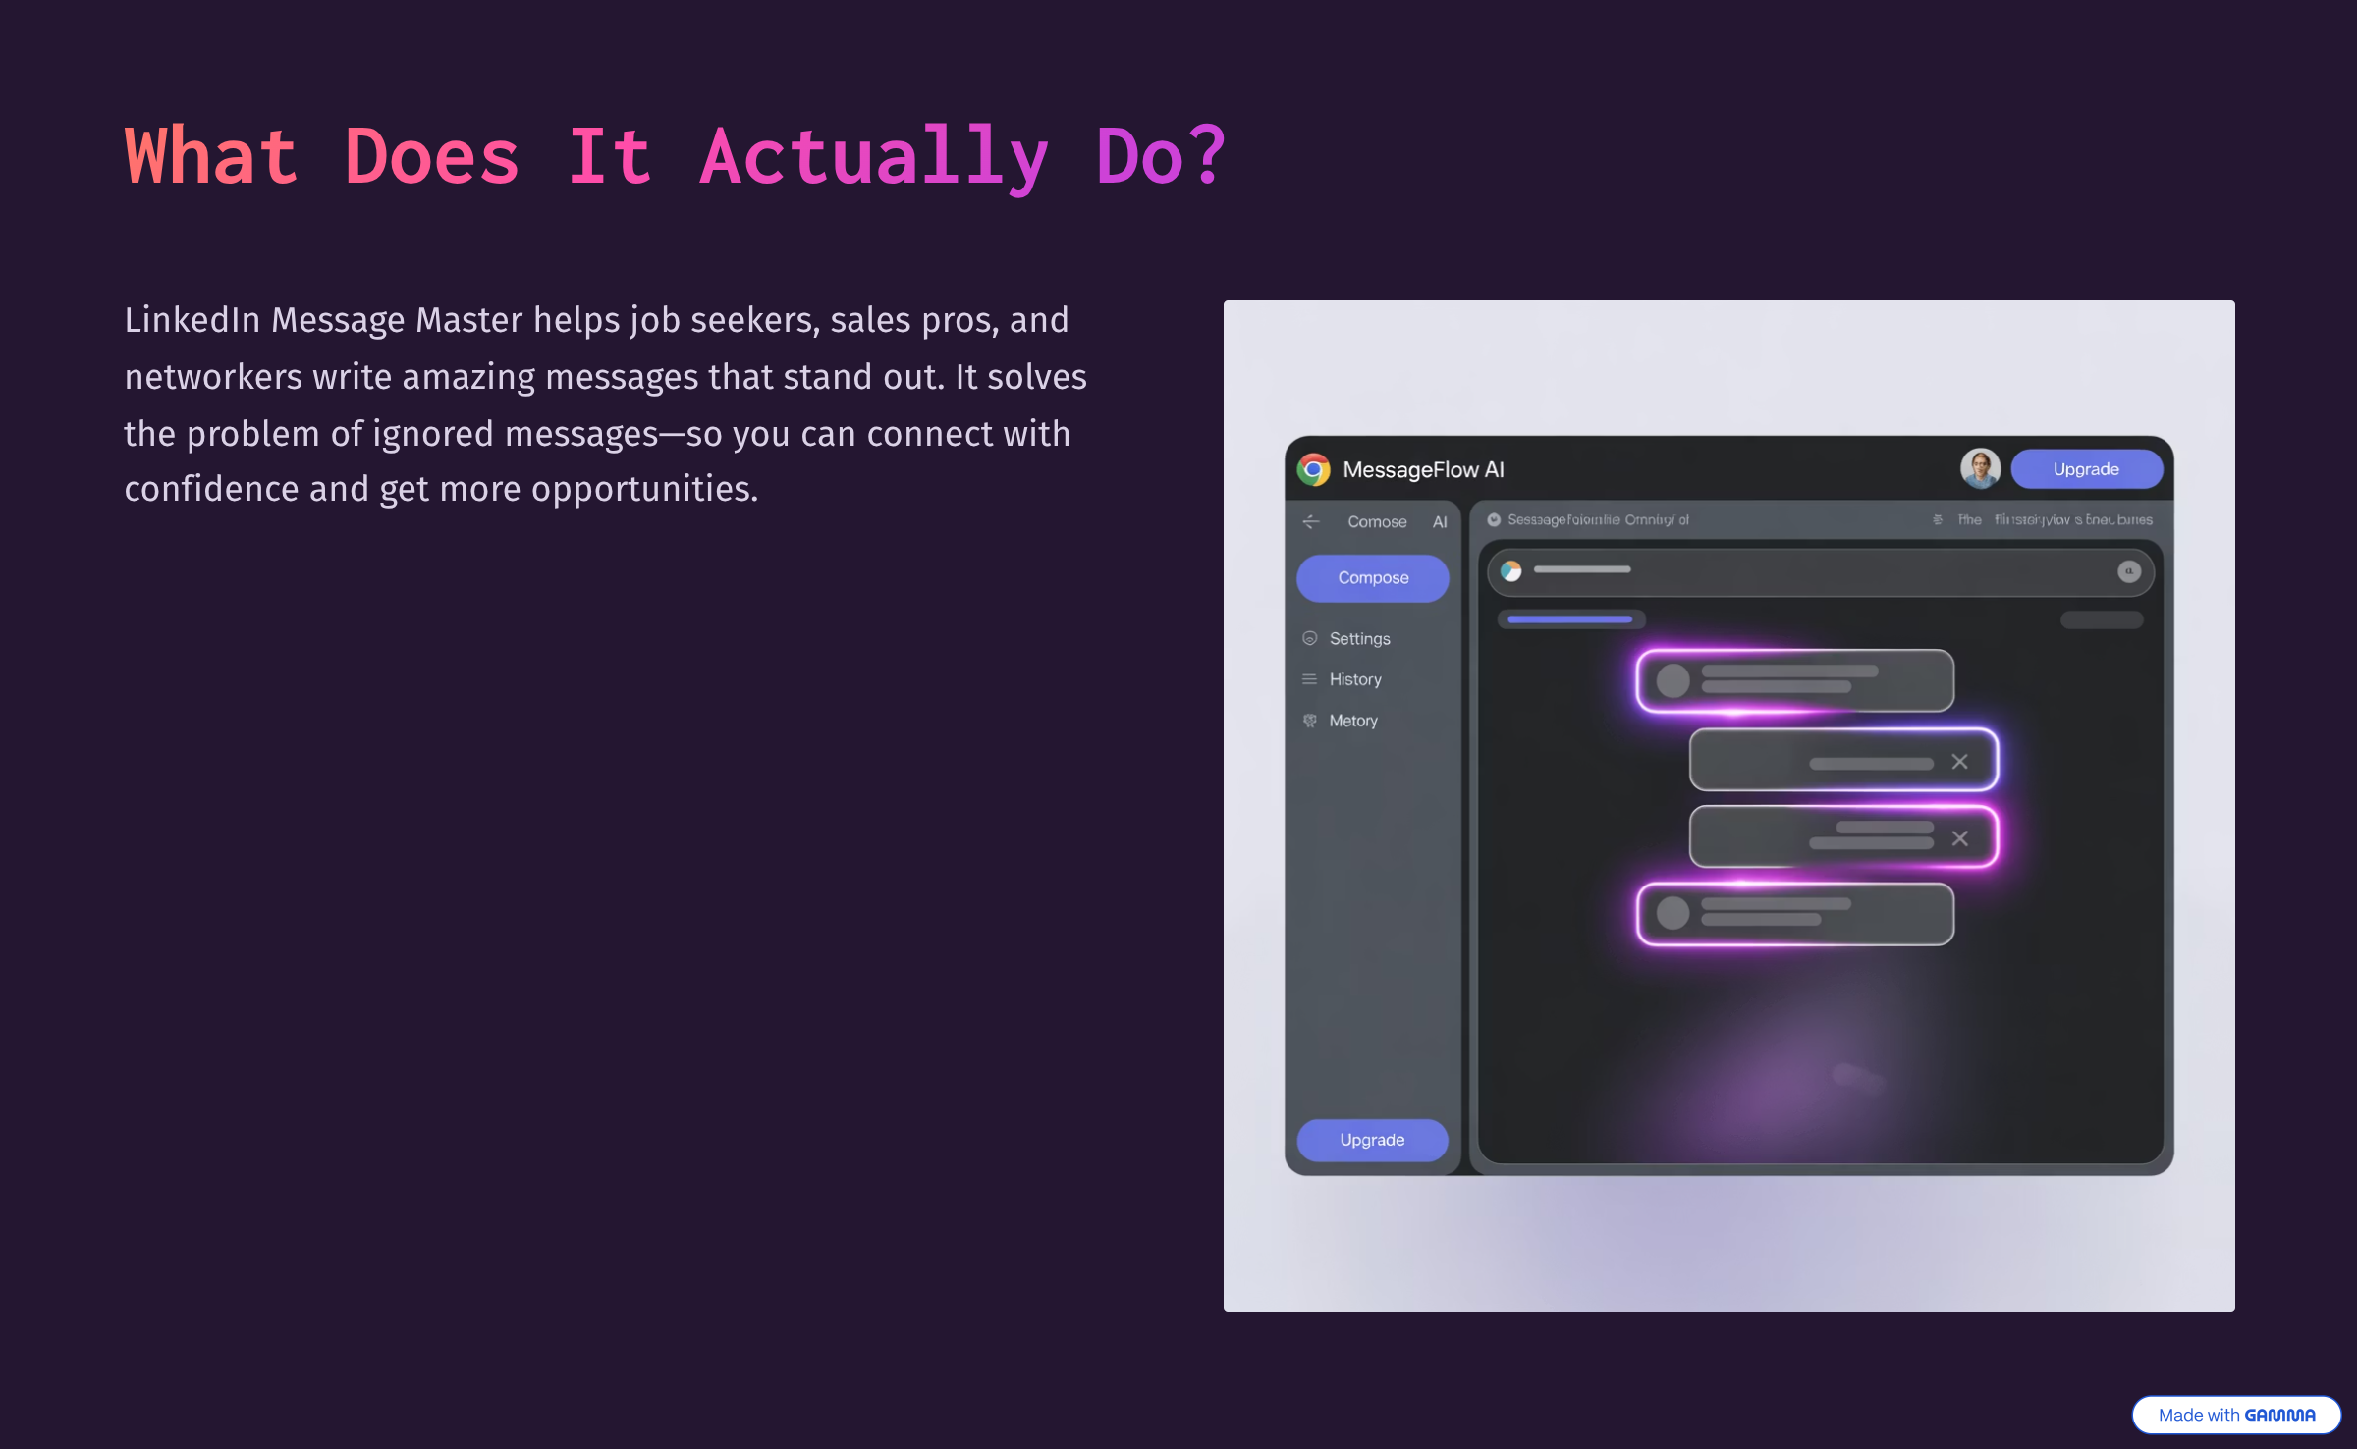
Task: Click the circle icon beside Sessagefoiomlie text
Action: click(1494, 520)
